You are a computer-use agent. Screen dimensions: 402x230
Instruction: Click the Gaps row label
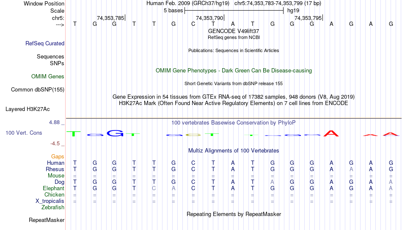click(58, 156)
